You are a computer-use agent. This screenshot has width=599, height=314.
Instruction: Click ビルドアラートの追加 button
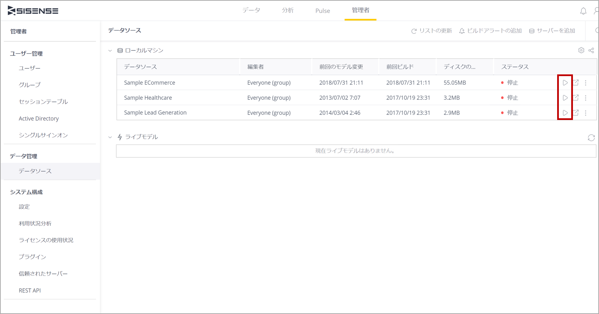click(490, 31)
